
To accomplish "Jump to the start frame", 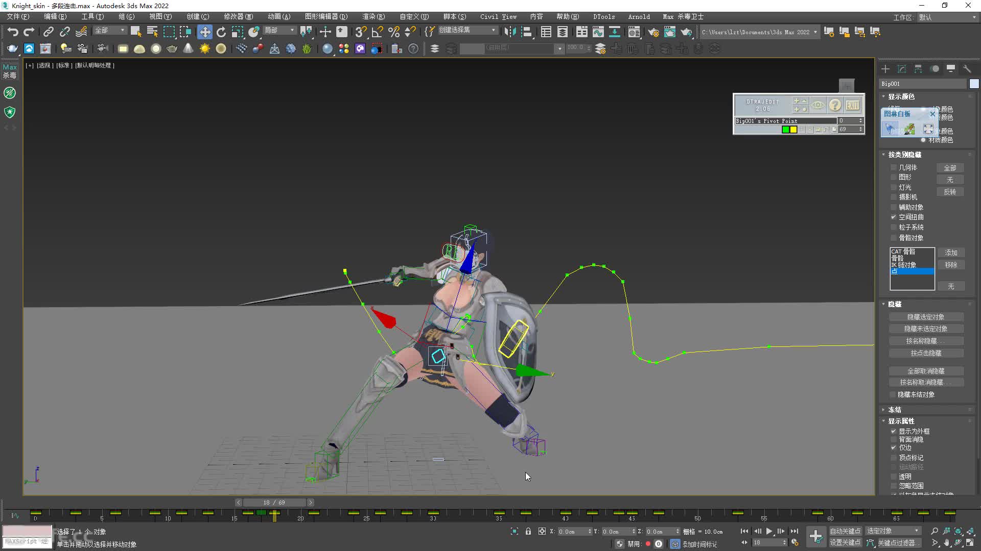I will (x=744, y=531).
